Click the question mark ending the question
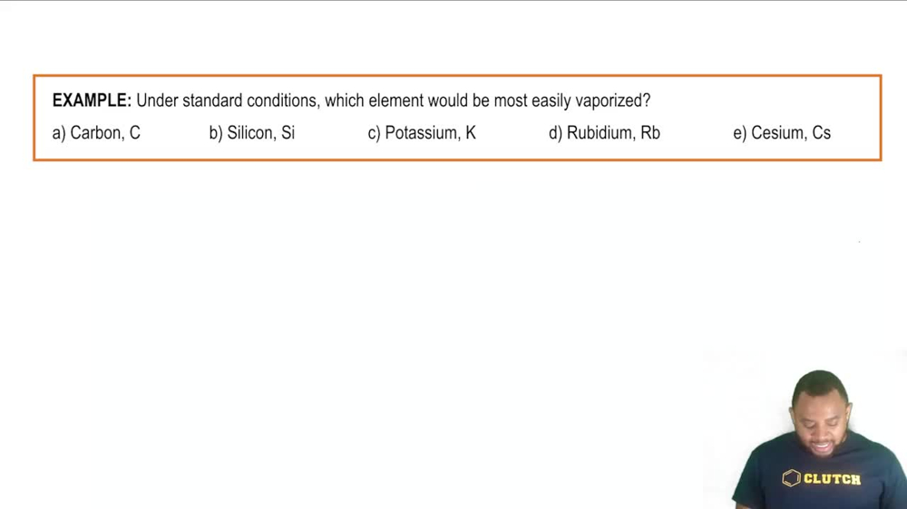 [647, 101]
